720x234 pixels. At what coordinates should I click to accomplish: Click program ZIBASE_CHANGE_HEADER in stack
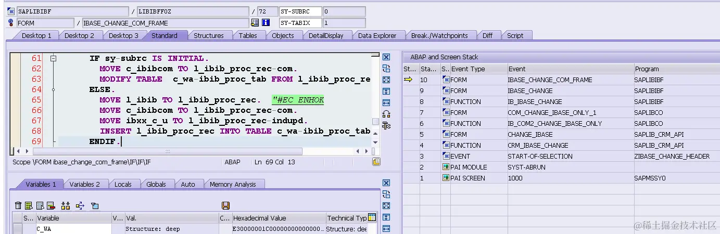[x=672, y=156]
